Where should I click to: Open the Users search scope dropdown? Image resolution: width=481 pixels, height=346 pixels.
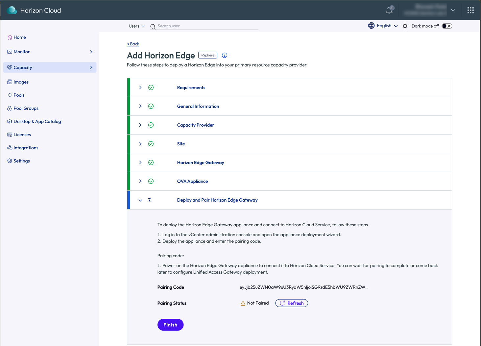point(136,26)
